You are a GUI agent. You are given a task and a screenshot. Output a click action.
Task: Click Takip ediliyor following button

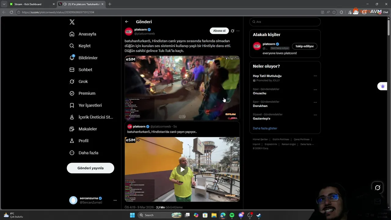305,46
